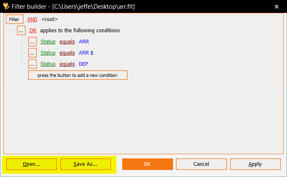Apply the filter without closing
Screen dimensions: 287x177
[x=255, y=164]
